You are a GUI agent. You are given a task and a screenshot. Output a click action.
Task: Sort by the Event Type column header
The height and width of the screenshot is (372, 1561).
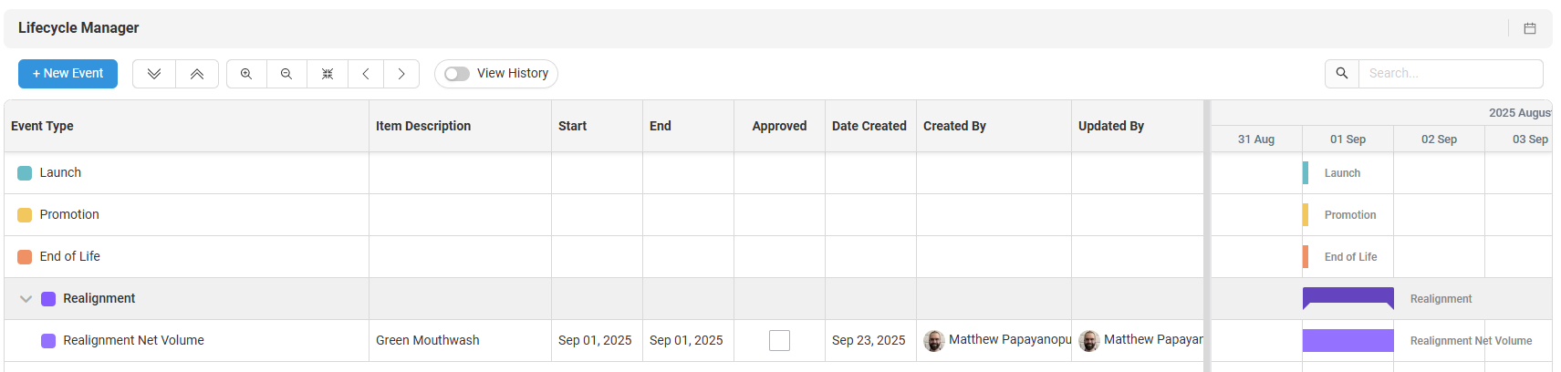coord(42,126)
